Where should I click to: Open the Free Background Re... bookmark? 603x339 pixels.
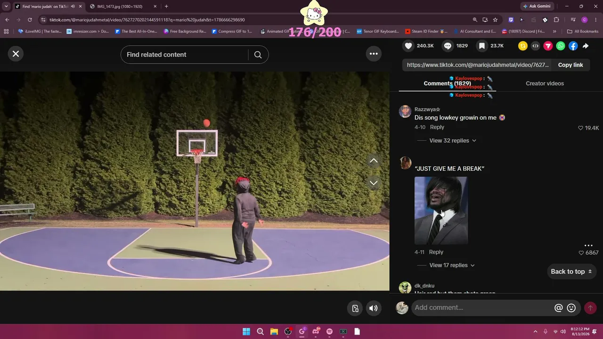tap(185, 32)
